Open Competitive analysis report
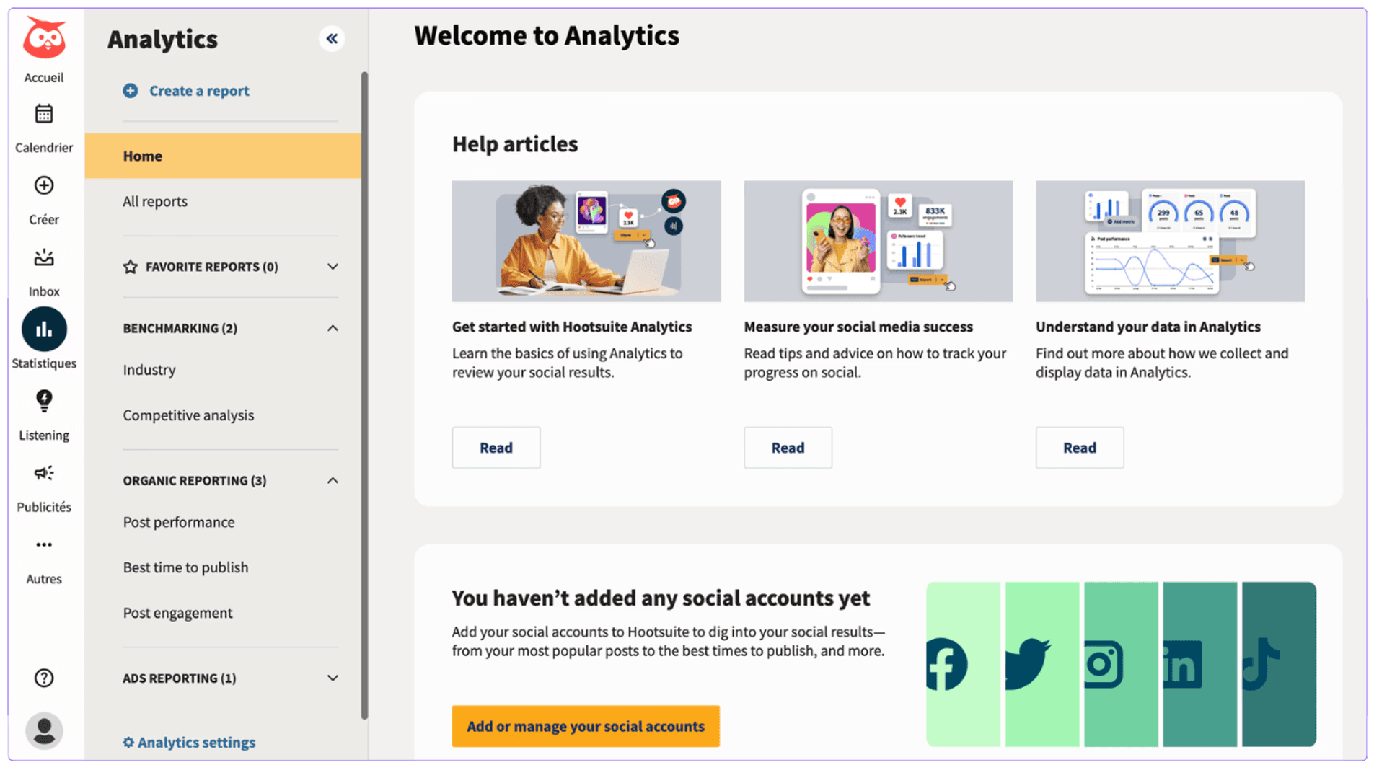 188,415
